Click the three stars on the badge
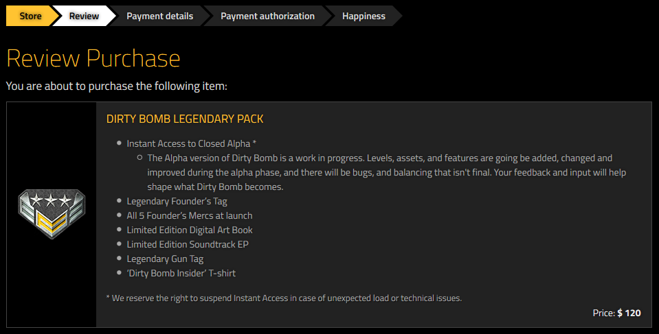Screen dimensions: 659x334 coord(50,200)
